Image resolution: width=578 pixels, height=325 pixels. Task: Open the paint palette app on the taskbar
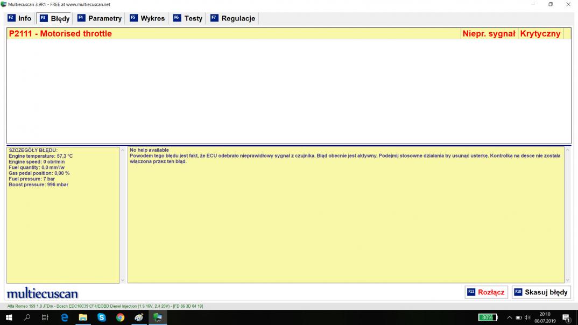pyautogui.click(x=139, y=317)
